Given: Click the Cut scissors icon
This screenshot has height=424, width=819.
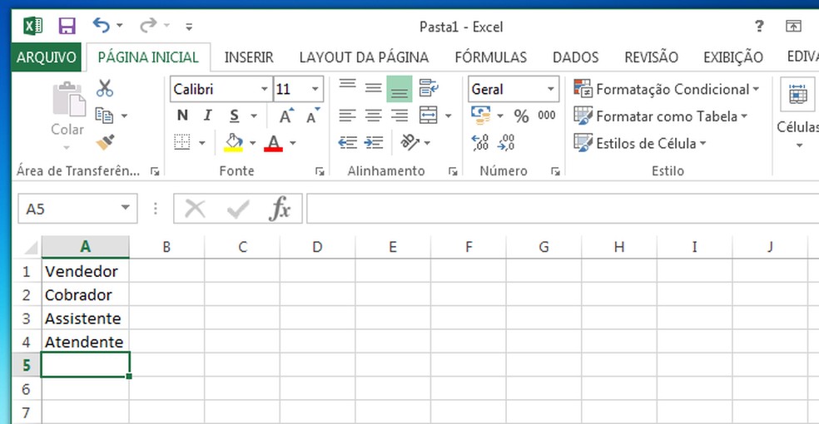Looking at the screenshot, I should click(x=105, y=88).
